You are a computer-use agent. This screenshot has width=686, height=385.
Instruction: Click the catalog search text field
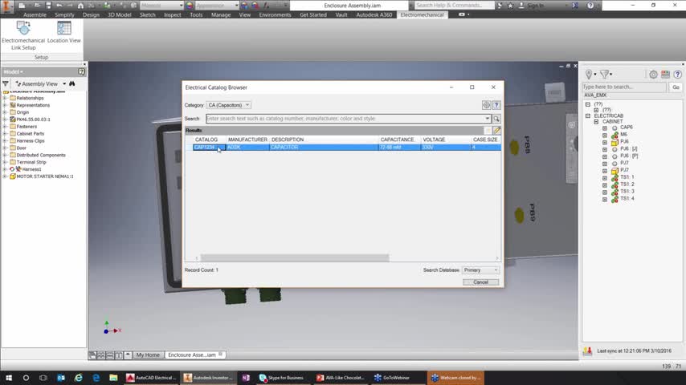[345, 119]
